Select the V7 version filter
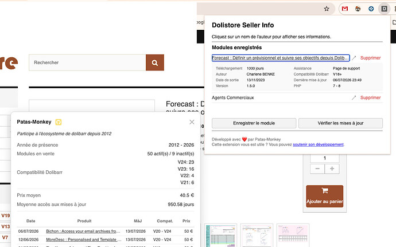The width and height of the screenshot is (396, 247). (x=5, y=237)
